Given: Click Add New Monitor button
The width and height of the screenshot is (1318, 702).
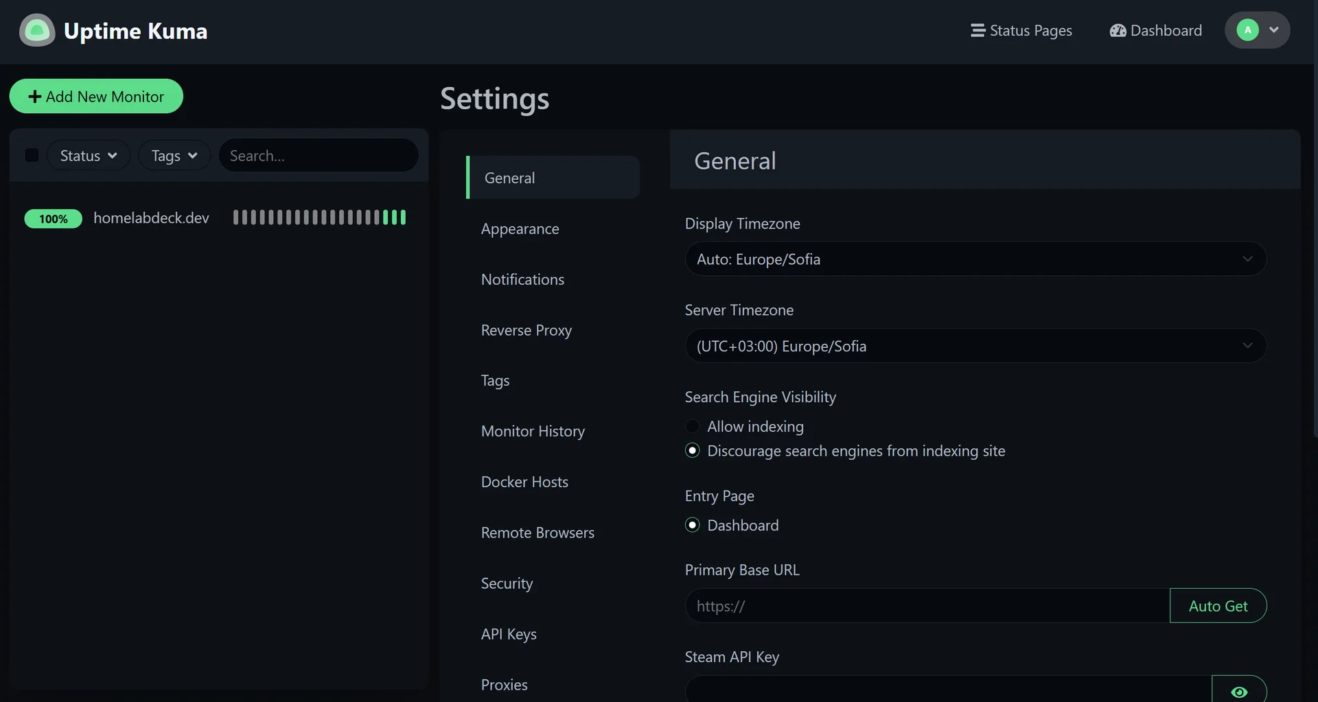Looking at the screenshot, I should point(96,96).
